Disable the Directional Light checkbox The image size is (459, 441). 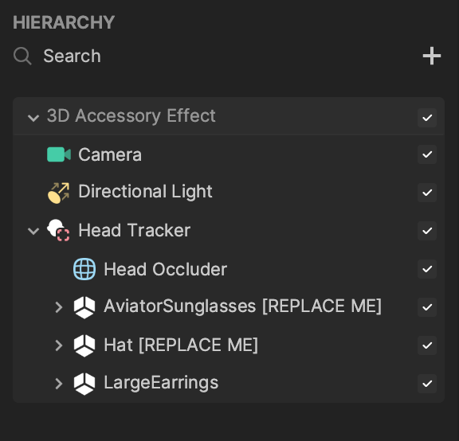(427, 193)
